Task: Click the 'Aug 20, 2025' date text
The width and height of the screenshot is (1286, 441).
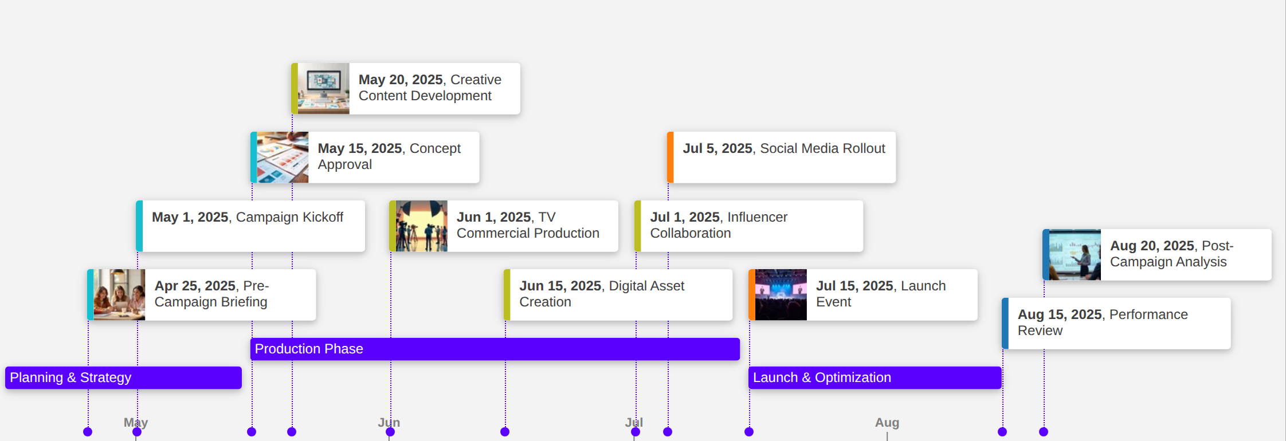Action: (x=1152, y=246)
